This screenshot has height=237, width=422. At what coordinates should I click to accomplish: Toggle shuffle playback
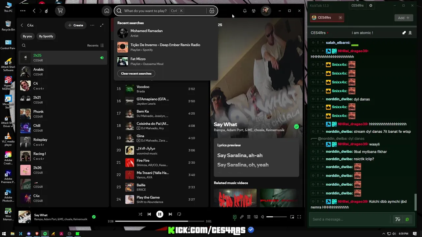point(140,214)
